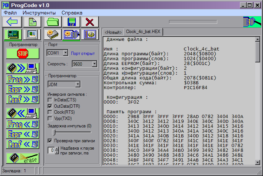Image resolution: width=263 pixels, height=176 pixels.
Task: Select the Clock_4c_bat.HEX tab
Action: [143, 32]
